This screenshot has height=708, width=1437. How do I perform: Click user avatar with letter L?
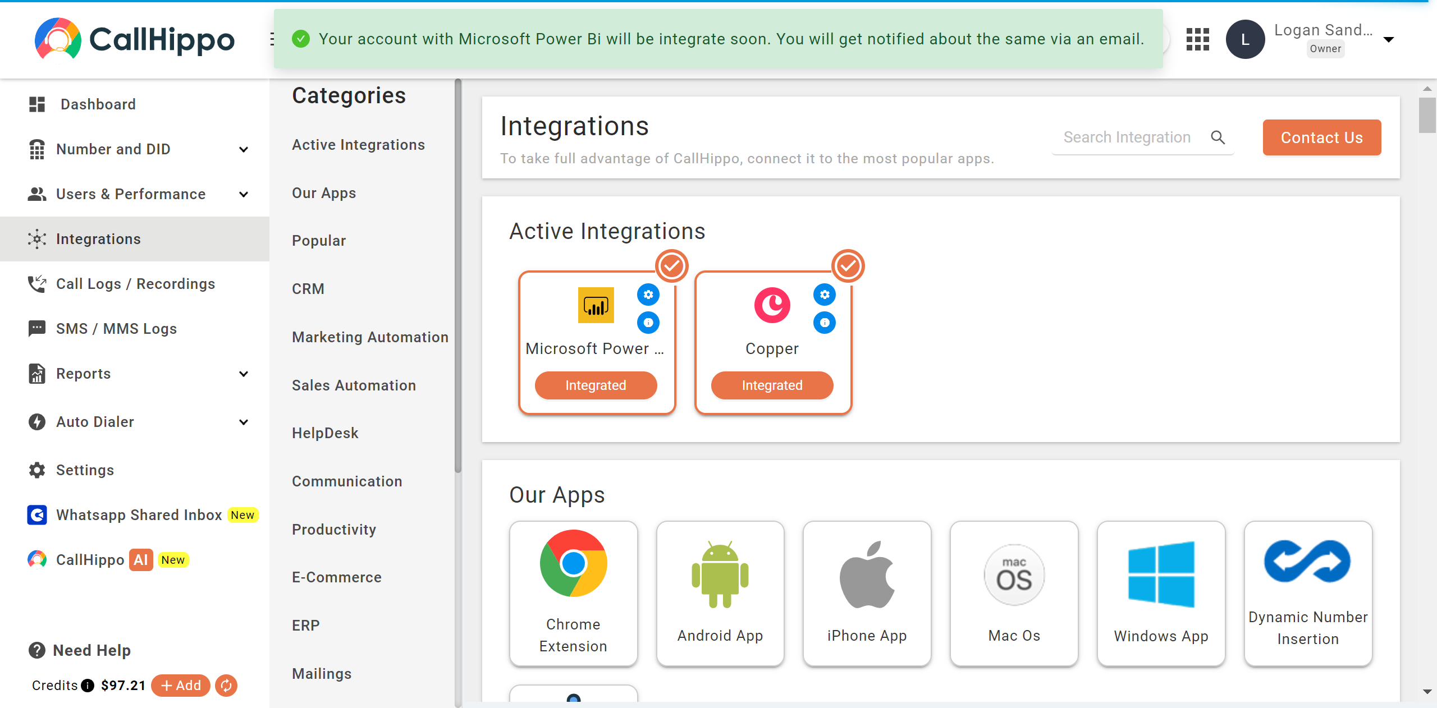1245,39
